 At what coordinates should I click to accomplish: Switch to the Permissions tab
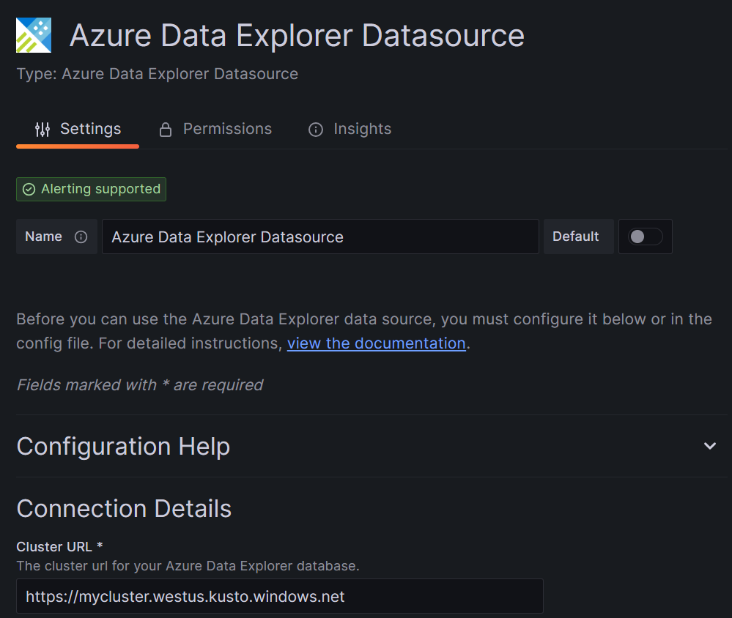(226, 128)
